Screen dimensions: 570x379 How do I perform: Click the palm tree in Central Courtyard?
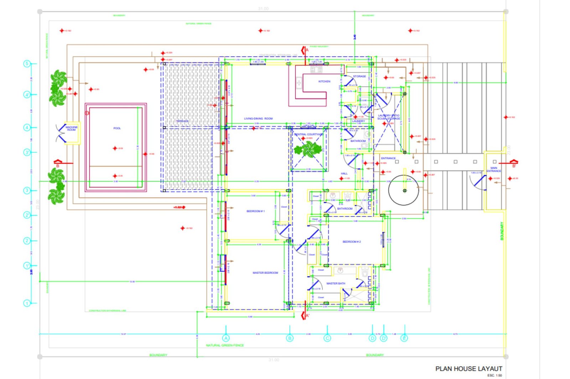[x=308, y=149]
